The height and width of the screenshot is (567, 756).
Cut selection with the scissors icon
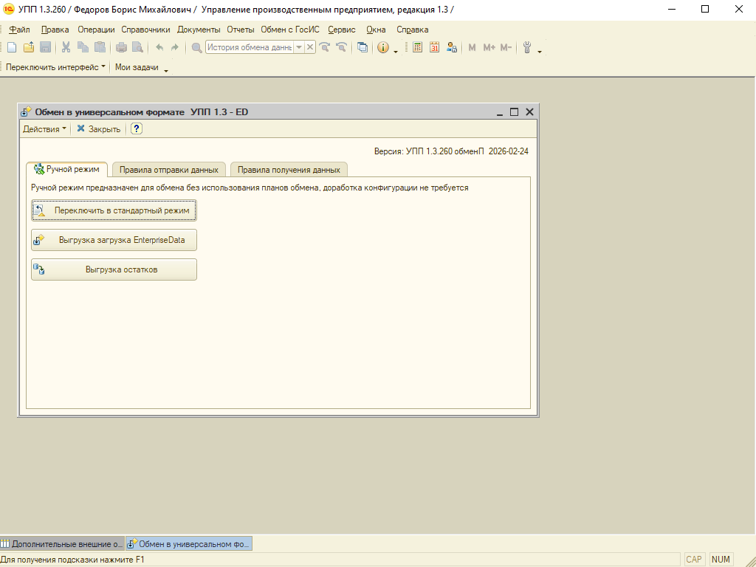pos(66,47)
